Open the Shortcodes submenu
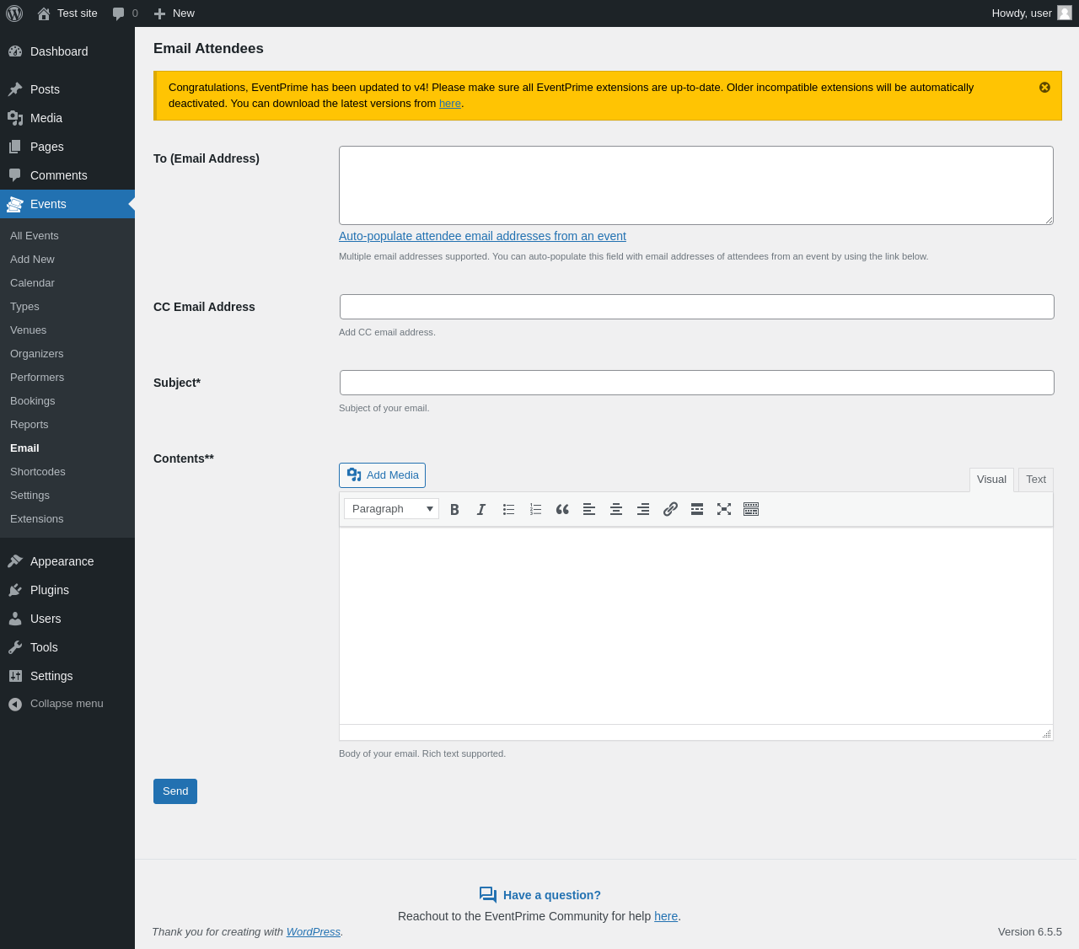The image size is (1079, 949). coord(67,472)
